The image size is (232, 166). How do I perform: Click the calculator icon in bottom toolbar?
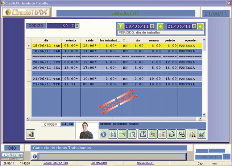(x=162, y=134)
